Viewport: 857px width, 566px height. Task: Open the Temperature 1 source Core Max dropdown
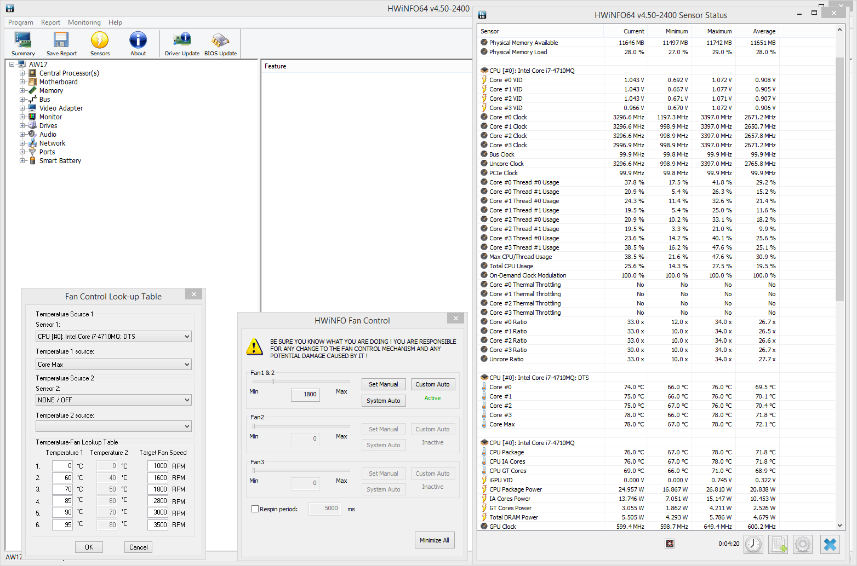[114, 365]
